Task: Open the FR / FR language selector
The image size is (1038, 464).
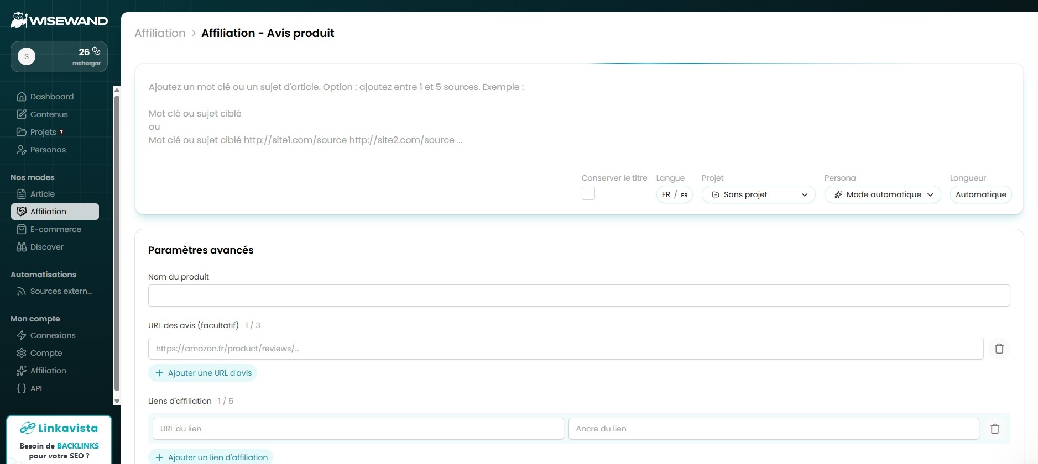Action: pos(674,194)
